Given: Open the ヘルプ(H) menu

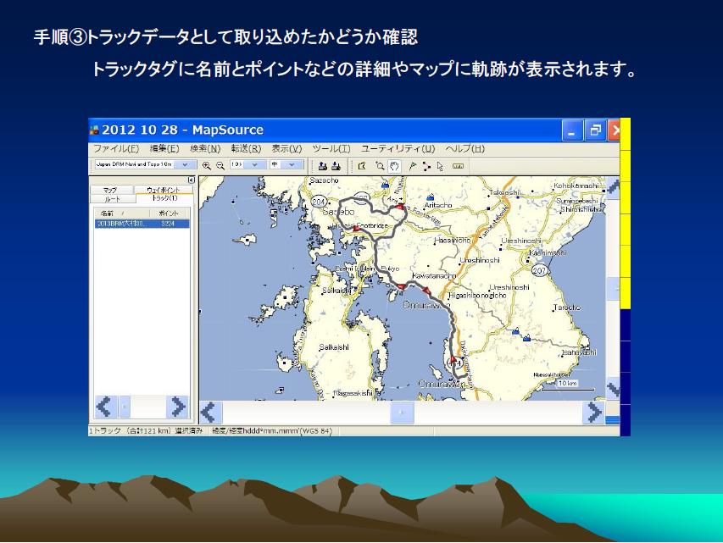Looking at the screenshot, I should (464, 149).
